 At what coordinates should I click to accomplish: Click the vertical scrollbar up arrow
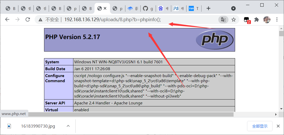click(x=281, y=29)
